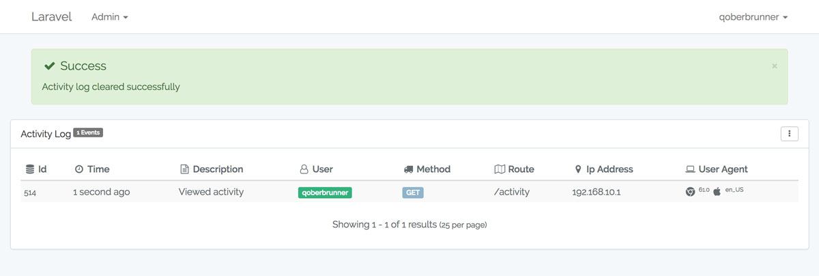Click the document icon beside Description header
The height and width of the screenshot is (276, 819).
184,169
